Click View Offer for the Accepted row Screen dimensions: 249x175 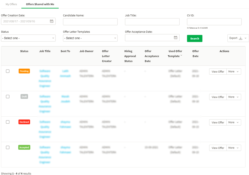coord(218,148)
